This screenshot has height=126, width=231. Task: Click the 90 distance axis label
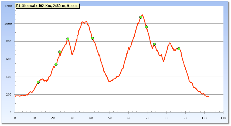click(185, 118)
